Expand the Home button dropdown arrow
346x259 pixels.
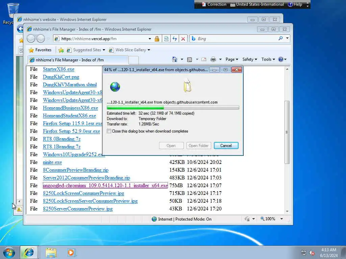182,59
